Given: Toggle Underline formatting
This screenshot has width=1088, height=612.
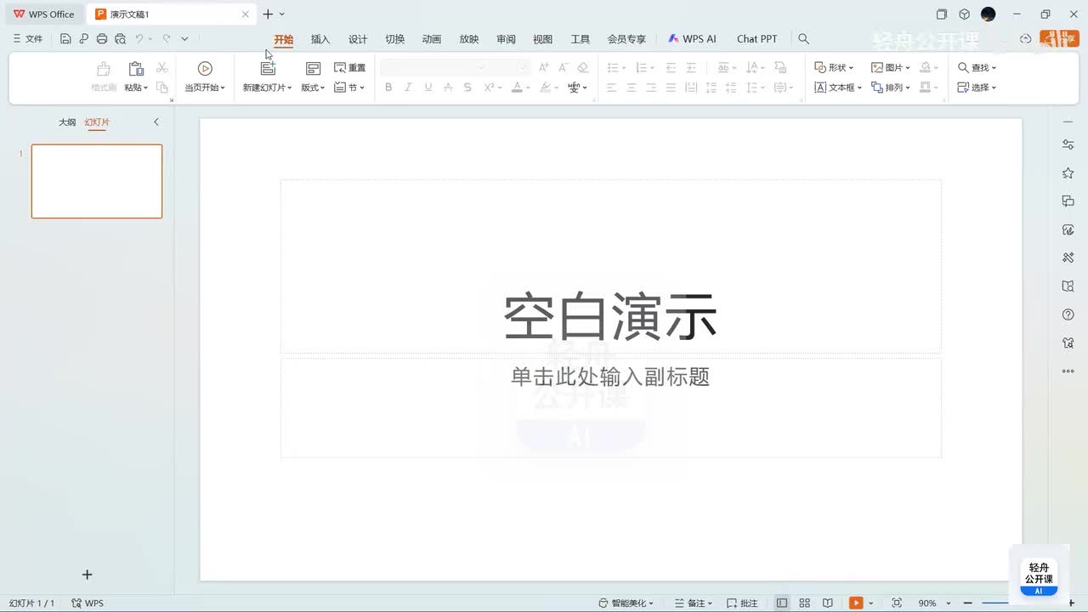Looking at the screenshot, I should click(428, 88).
